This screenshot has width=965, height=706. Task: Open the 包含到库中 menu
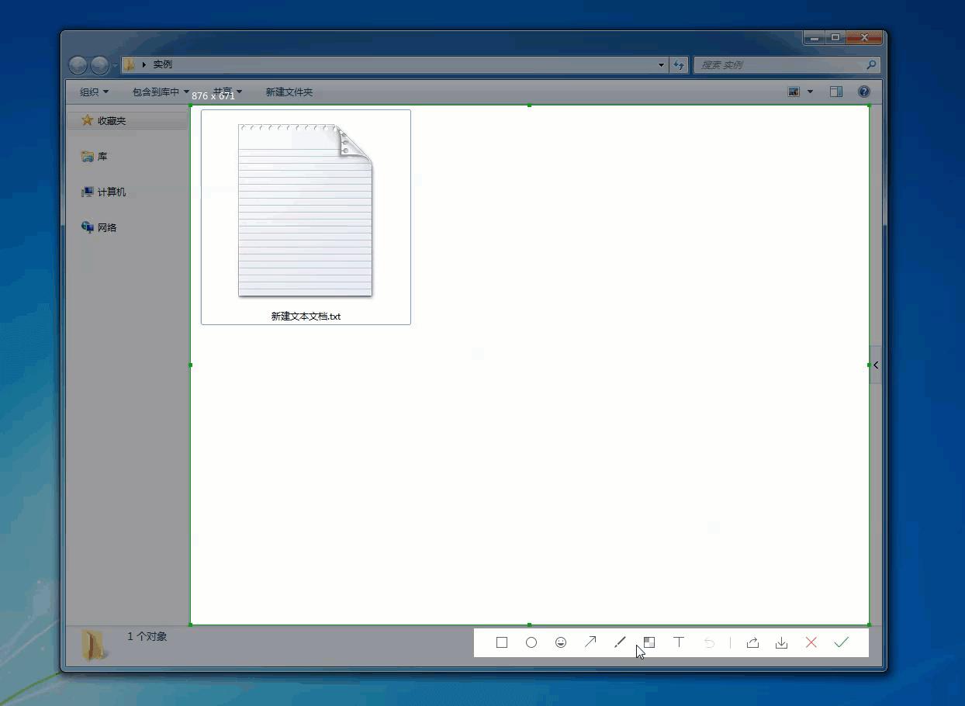coord(161,92)
